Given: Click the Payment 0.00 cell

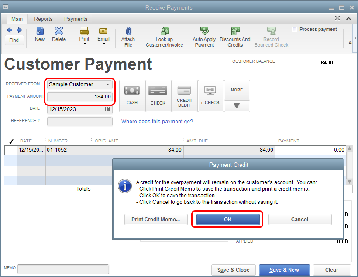Looking at the screenshot, I should (x=310, y=150).
